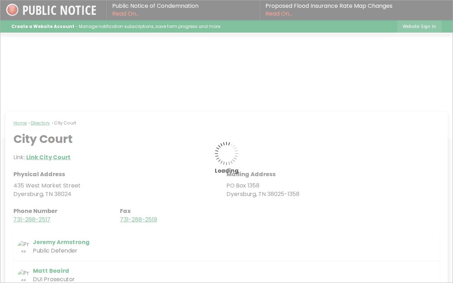Click the Public Defender title text
453x283 pixels.
(x=55, y=251)
